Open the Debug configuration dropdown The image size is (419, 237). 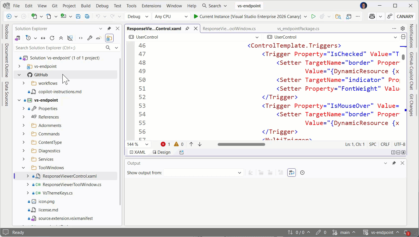[138, 16]
